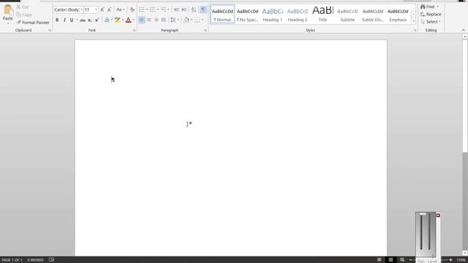Apply numbered list formatting
468x263 pixels.
pos(153,9)
